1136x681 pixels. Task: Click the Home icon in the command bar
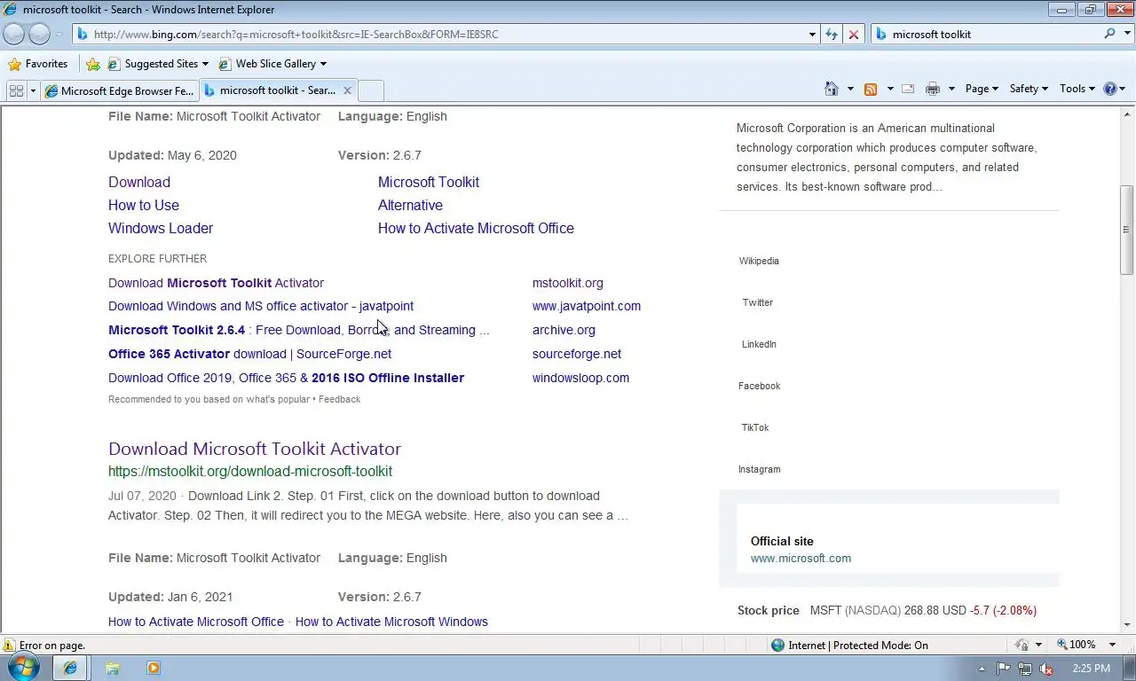click(832, 89)
